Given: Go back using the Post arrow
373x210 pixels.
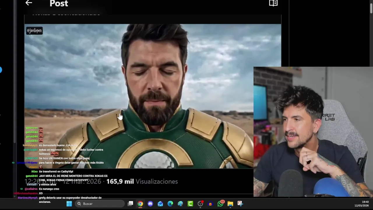Looking at the screenshot, I should pyautogui.click(x=29, y=3).
